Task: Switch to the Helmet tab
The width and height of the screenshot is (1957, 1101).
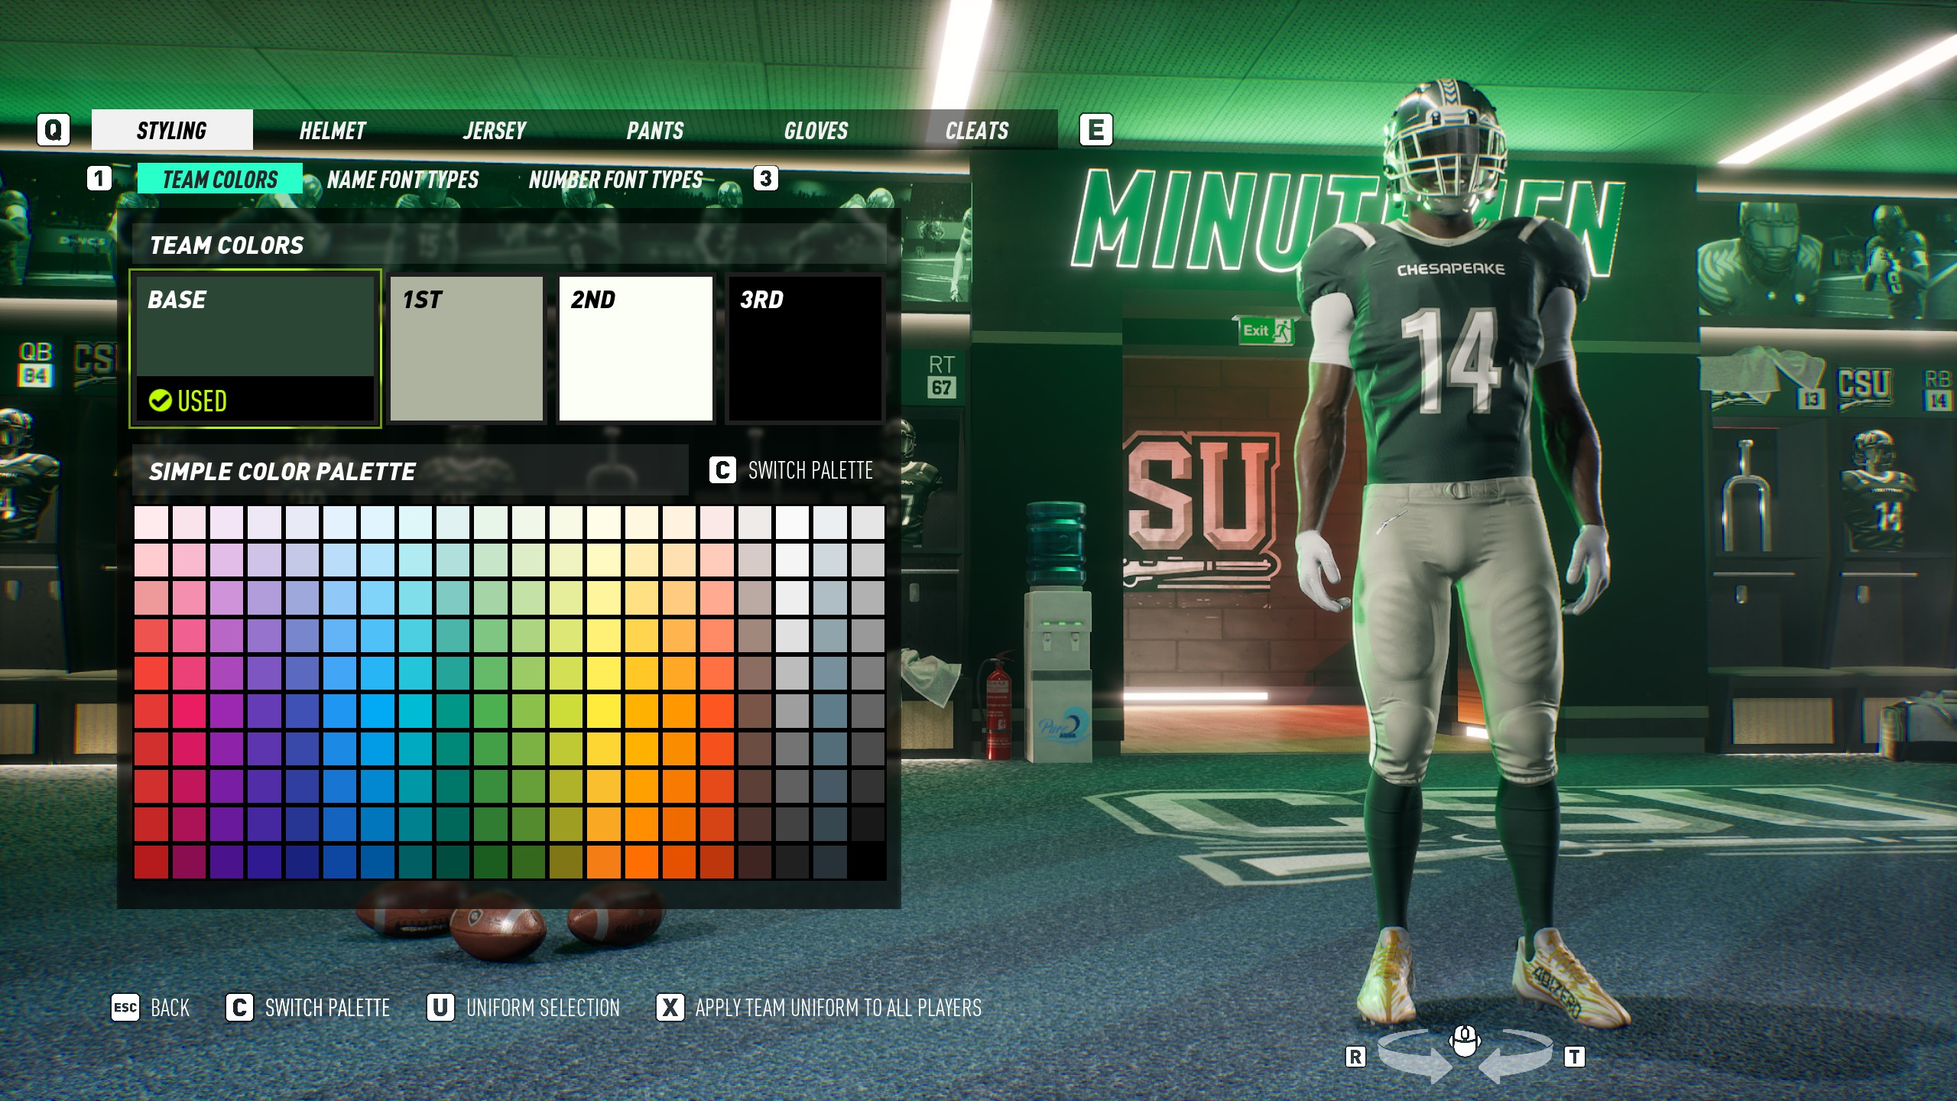Action: tap(333, 130)
